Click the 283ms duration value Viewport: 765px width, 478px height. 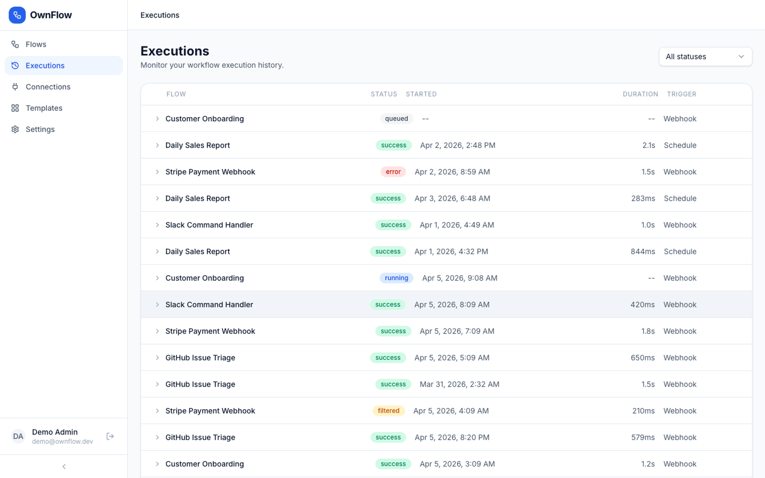[643, 198]
